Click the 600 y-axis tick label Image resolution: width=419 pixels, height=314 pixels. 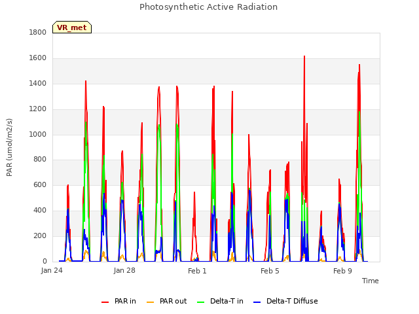click(x=40, y=184)
